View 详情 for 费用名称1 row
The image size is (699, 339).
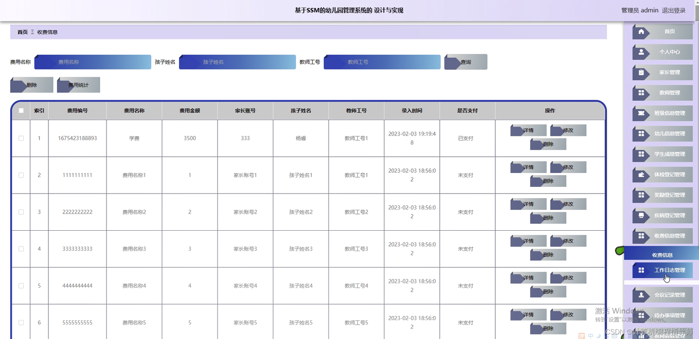[528, 167]
